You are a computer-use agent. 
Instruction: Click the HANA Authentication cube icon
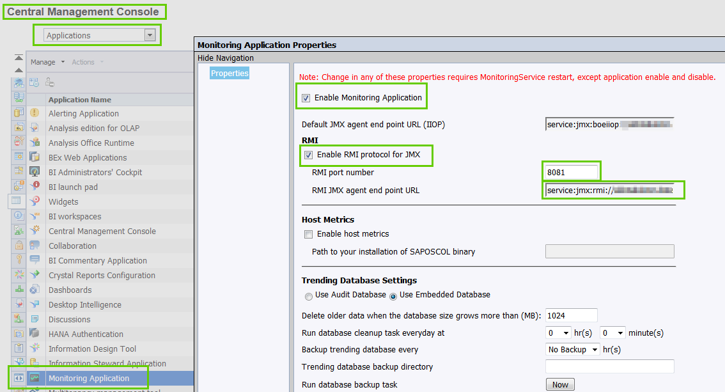pos(35,333)
